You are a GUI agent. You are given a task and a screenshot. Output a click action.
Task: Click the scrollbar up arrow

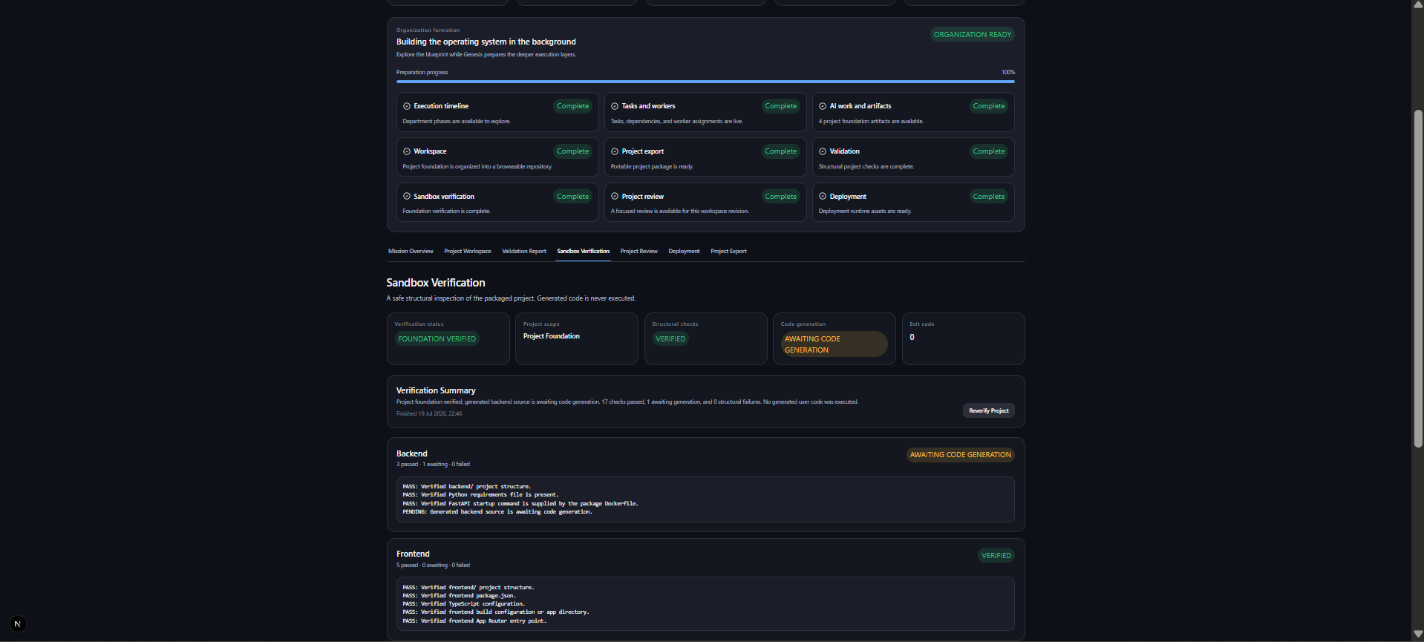click(1418, 4)
